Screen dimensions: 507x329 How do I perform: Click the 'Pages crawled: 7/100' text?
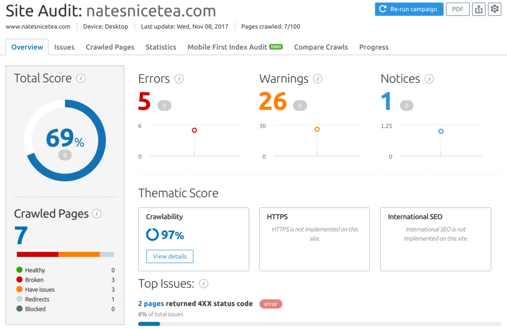[x=271, y=27]
